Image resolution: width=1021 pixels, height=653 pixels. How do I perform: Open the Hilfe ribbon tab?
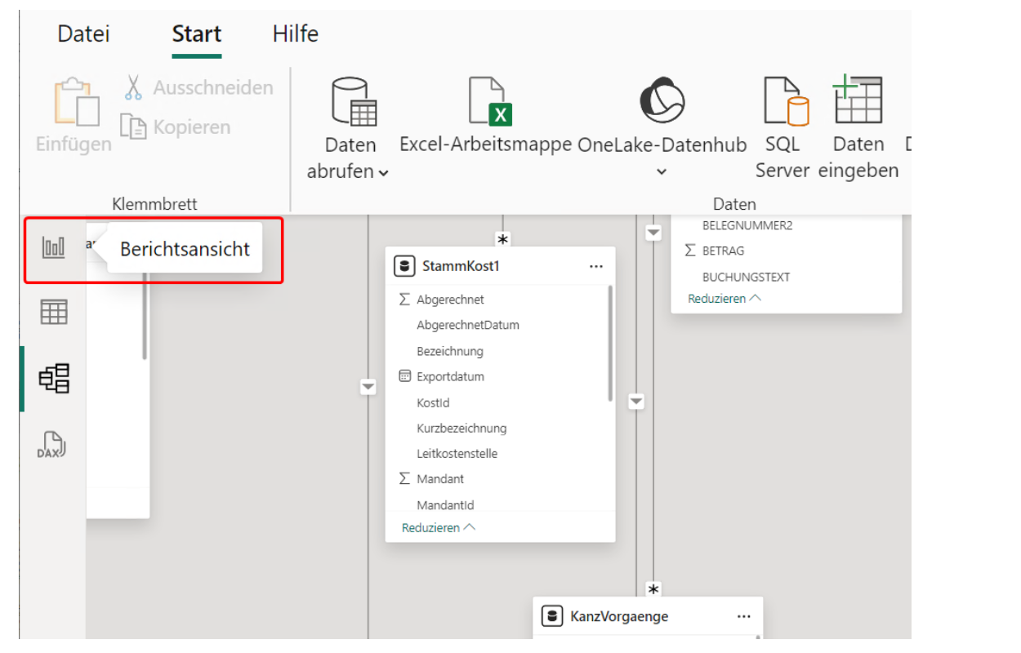click(x=296, y=33)
